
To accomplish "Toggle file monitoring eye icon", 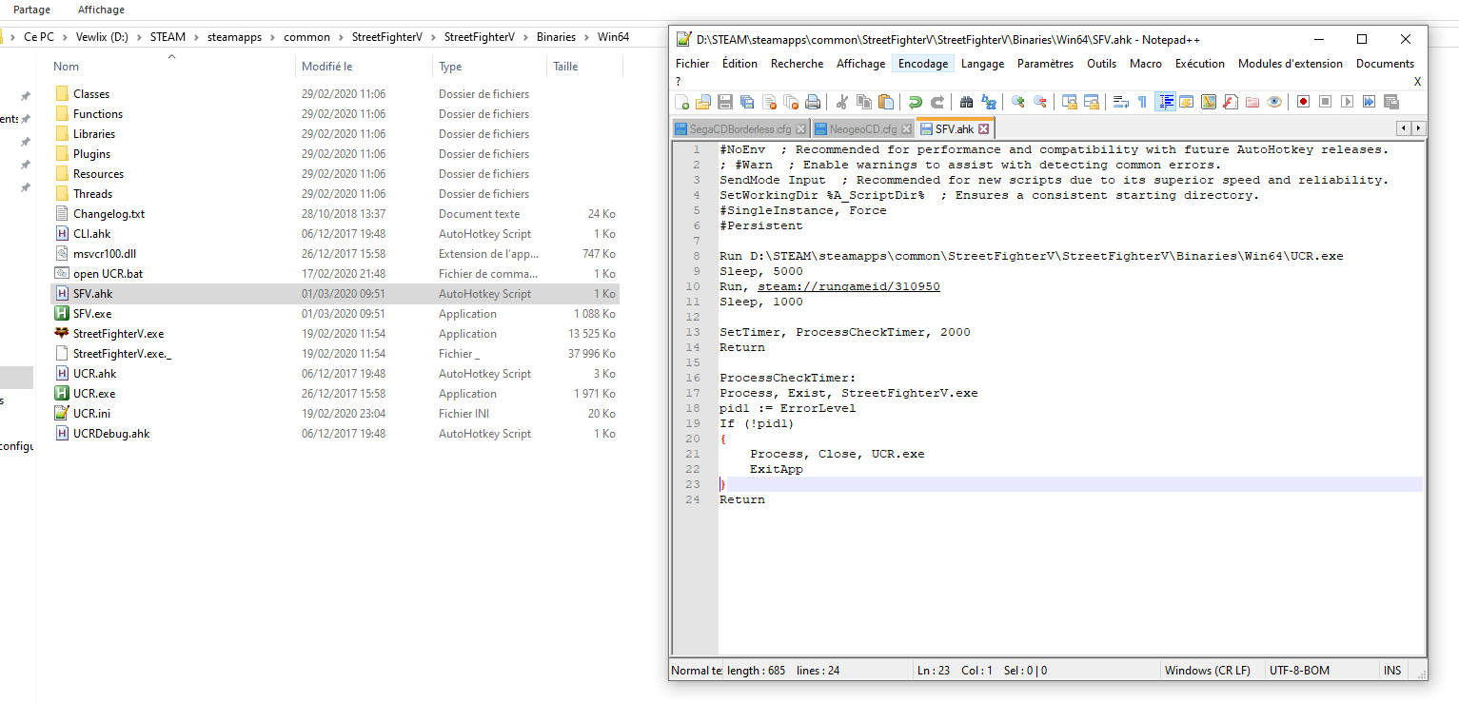I will point(1274,102).
